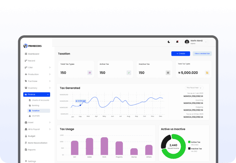Click the black Inactive Tax legend swatch
This screenshot has height=163, width=236.
(x=189, y=148)
